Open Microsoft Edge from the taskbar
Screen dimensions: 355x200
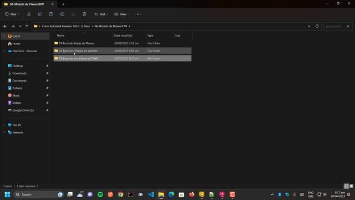click(x=171, y=194)
